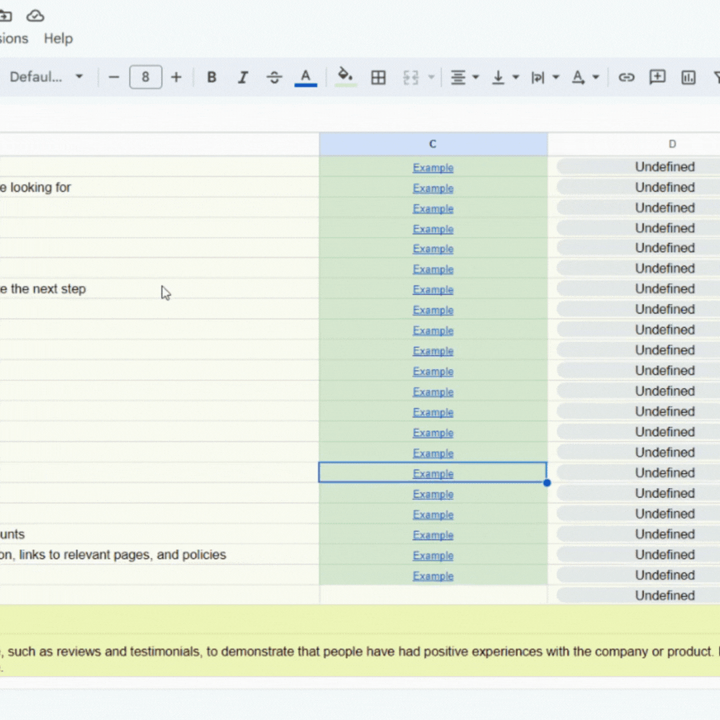Click the cloud save status icon
Viewport: 720px width, 720px height.
tap(35, 15)
